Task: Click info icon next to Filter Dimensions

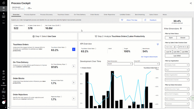Action: (x=181, y=29)
